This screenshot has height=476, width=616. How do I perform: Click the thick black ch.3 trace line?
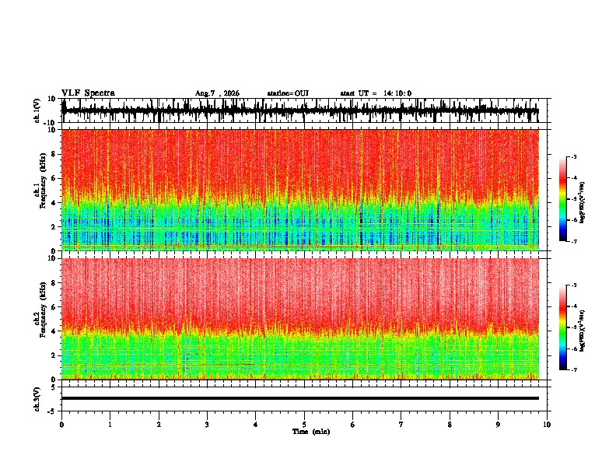click(x=300, y=398)
